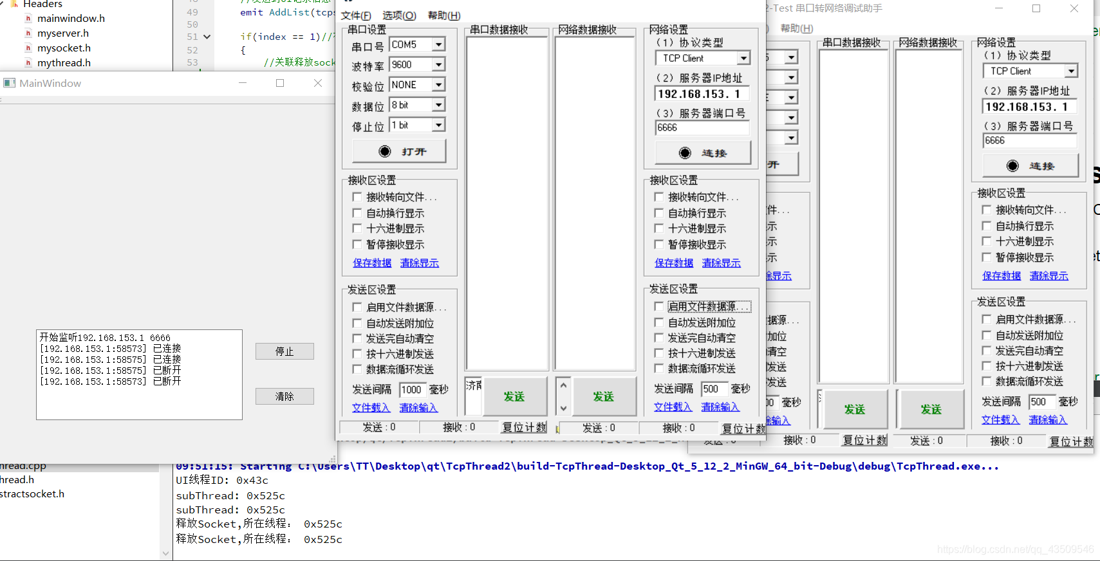Click 清除 button in MainWindow
The height and width of the screenshot is (561, 1100).
coord(284,396)
